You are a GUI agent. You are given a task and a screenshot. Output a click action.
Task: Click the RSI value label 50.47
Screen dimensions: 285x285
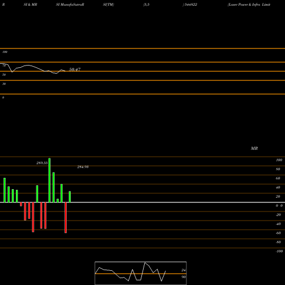point(75,70)
